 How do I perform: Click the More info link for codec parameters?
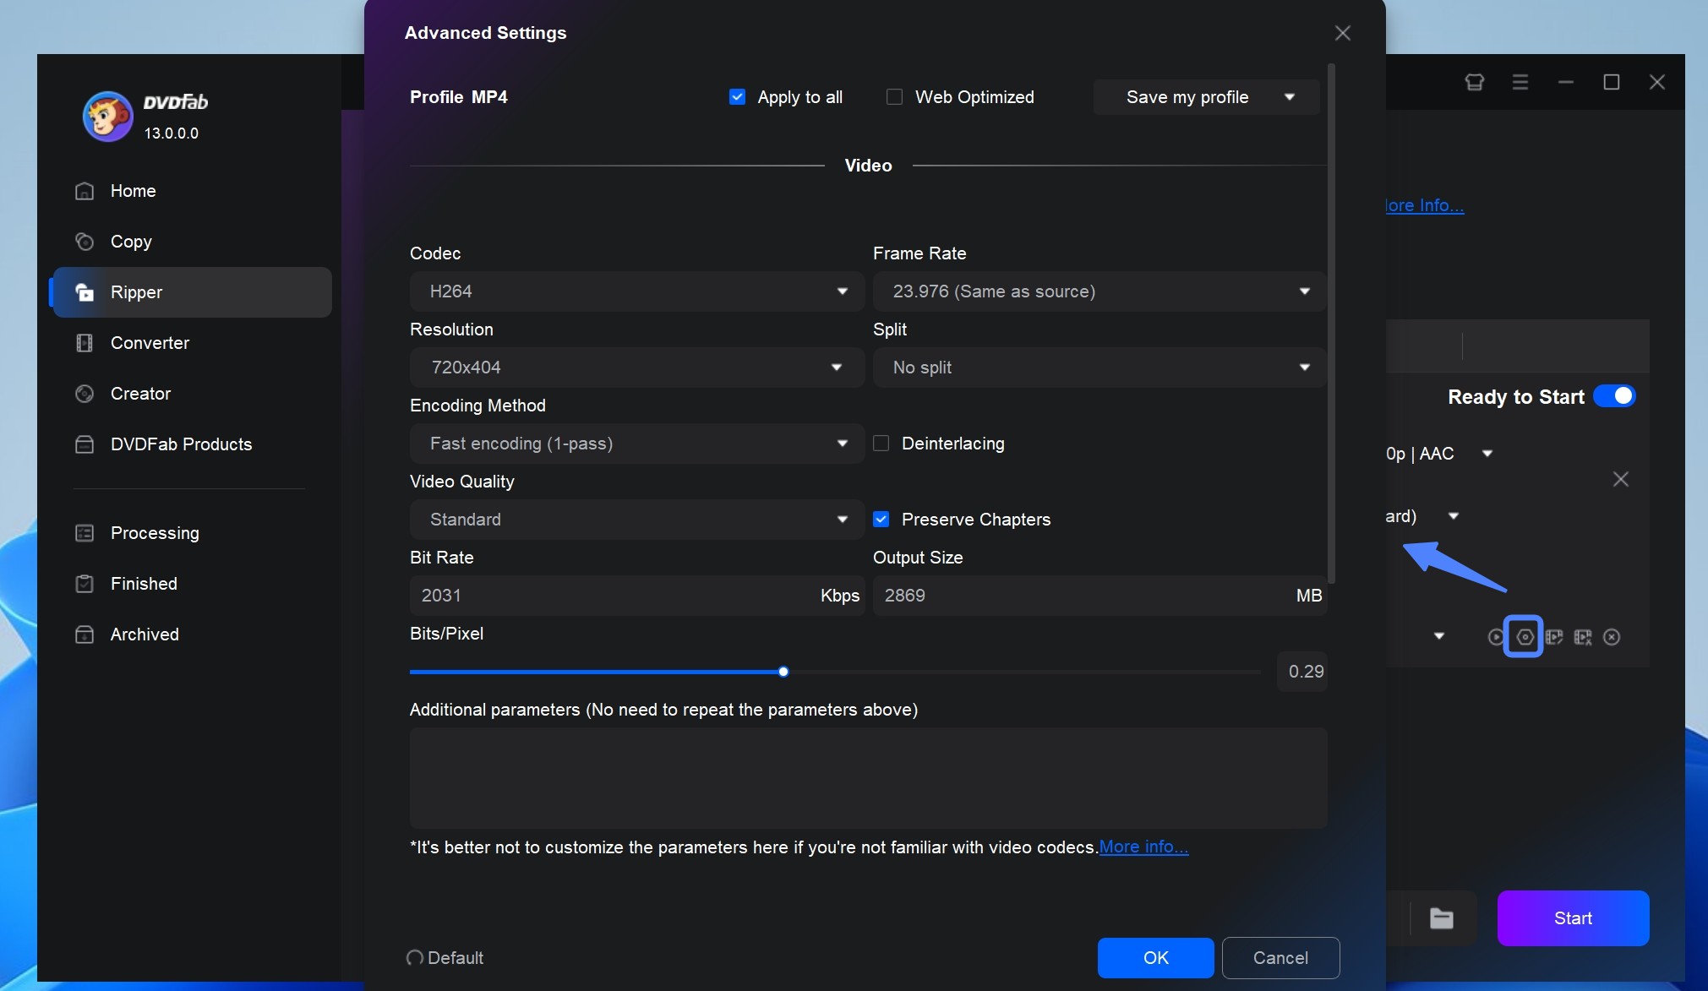[1143, 847]
